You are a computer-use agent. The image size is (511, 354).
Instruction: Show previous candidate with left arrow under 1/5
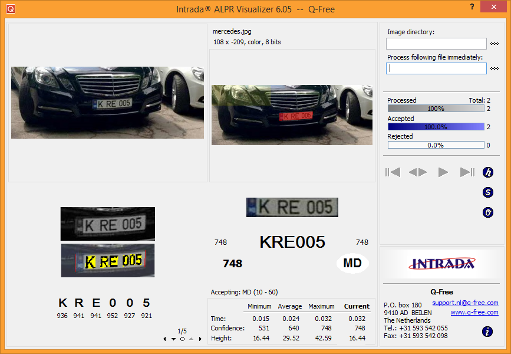coord(164,339)
